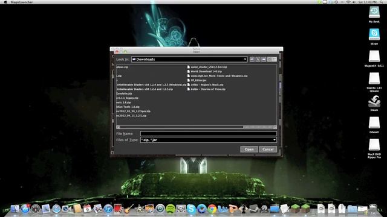387x217 pixels.
Task: Open Dashboard from the dock
Action: [36, 209]
